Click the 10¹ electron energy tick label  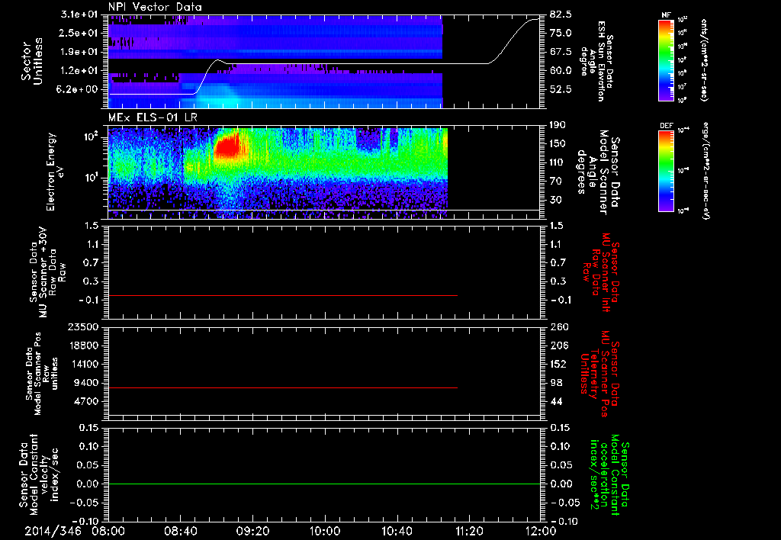(92, 178)
